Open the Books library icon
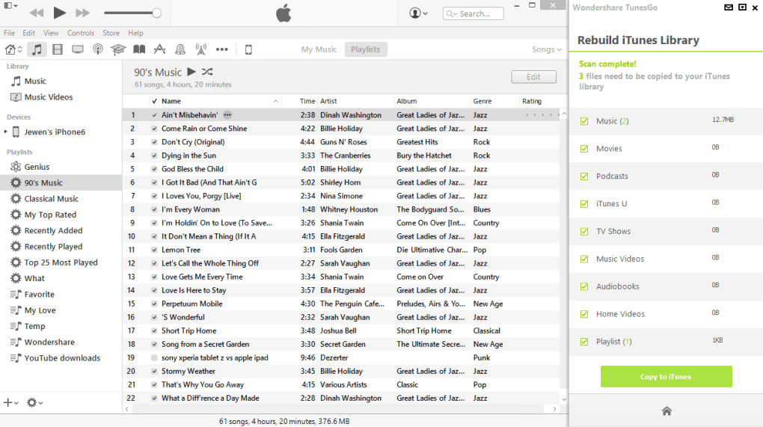 click(x=139, y=49)
